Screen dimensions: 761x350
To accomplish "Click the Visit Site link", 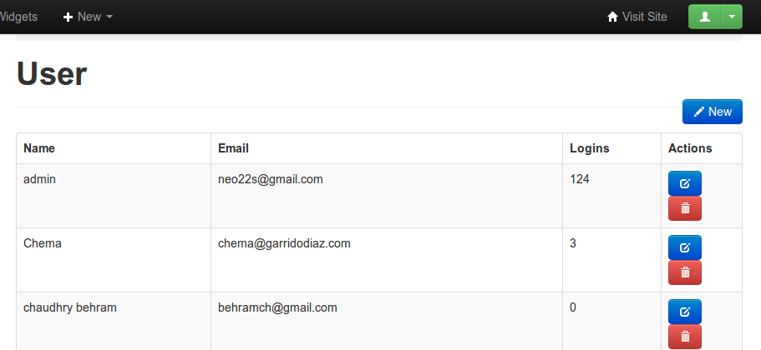I will (x=644, y=17).
